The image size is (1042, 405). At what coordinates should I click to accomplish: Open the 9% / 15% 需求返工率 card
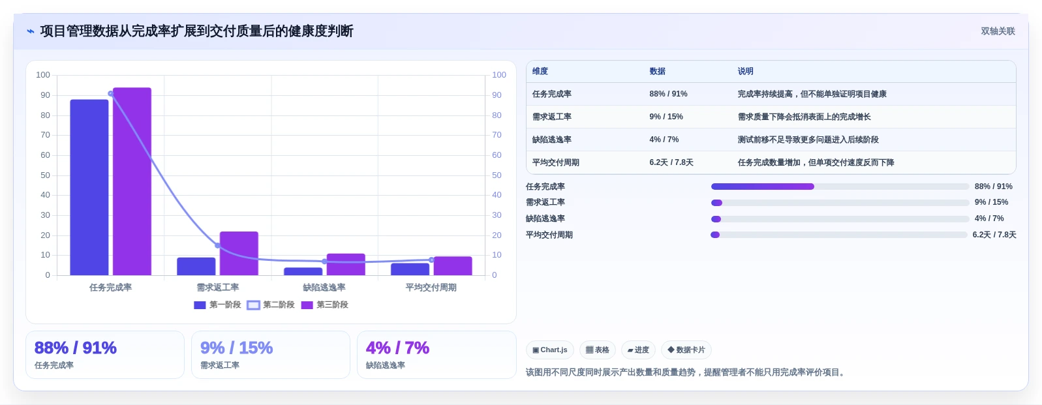(x=271, y=355)
